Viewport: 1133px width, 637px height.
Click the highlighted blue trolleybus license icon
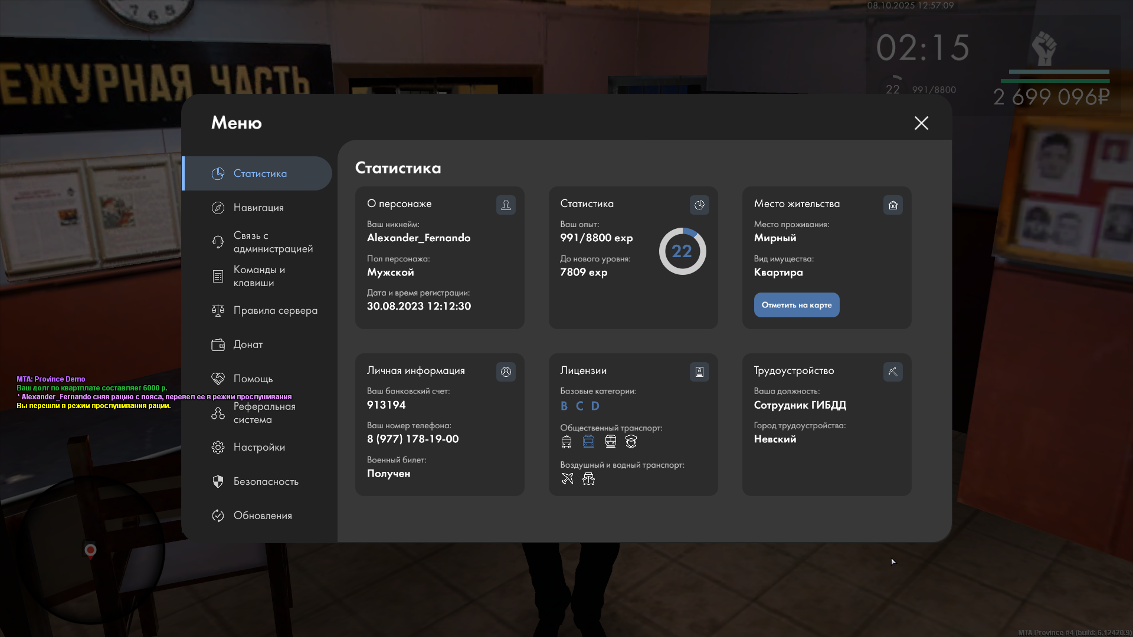(x=588, y=441)
